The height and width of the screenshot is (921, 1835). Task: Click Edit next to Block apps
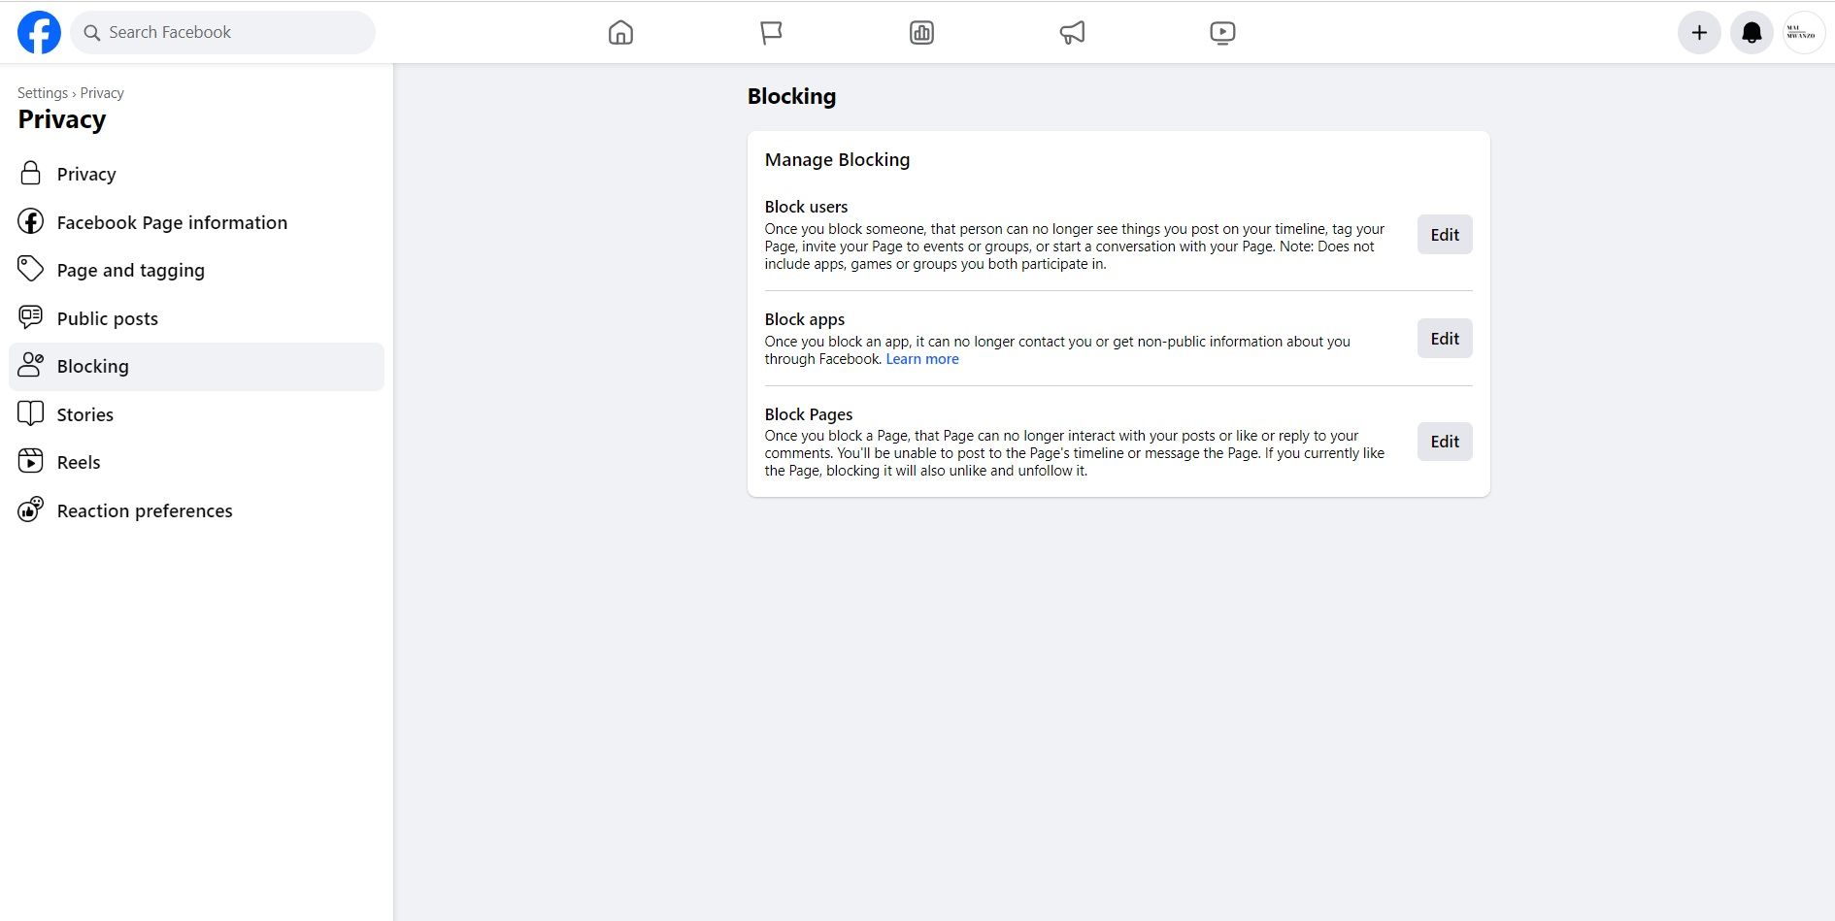[x=1444, y=338]
